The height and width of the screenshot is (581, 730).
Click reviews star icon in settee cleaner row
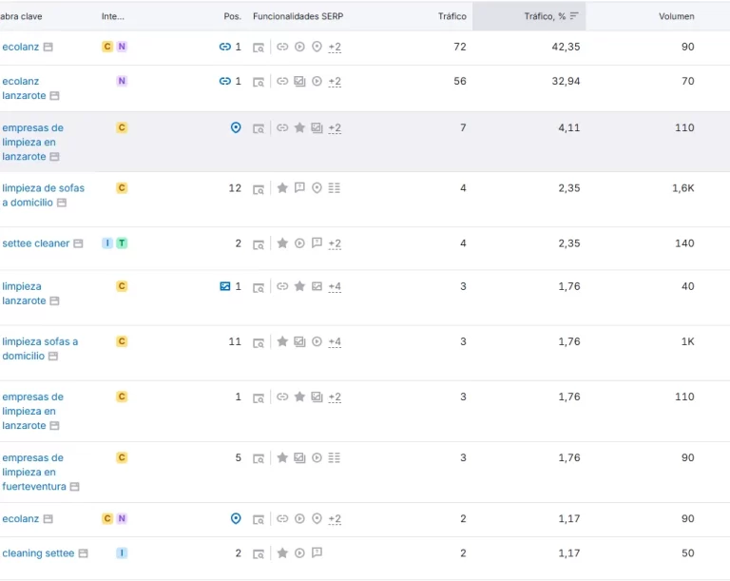coord(282,243)
